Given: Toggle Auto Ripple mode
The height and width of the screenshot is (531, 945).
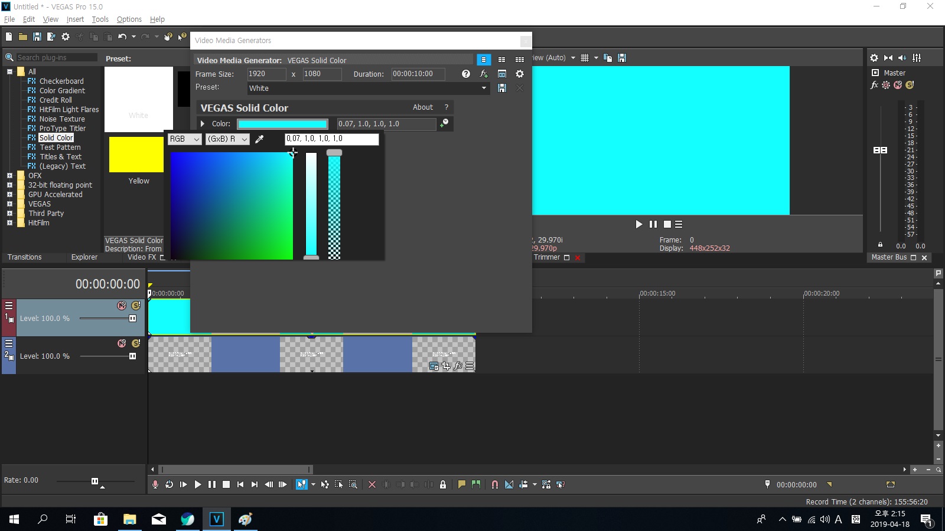Looking at the screenshot, I should pos(523,484).
